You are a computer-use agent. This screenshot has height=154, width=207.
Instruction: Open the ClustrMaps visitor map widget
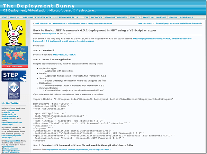pos(14,55)
